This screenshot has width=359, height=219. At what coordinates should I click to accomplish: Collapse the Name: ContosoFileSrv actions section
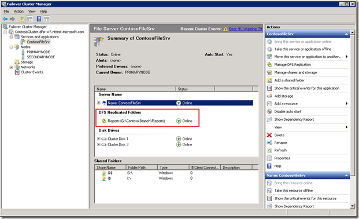(x=346, y=176)
